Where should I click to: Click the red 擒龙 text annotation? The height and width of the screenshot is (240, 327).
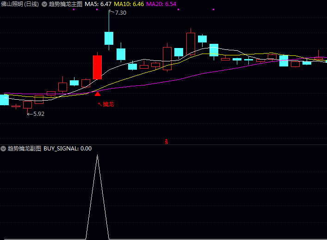pyautogui.click(x=108, y=104)
